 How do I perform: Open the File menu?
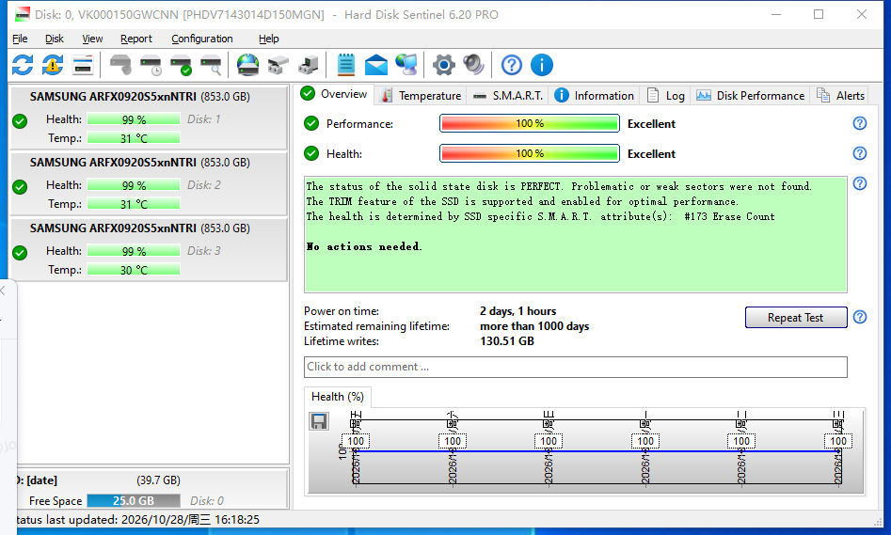[x=20, y=39]
